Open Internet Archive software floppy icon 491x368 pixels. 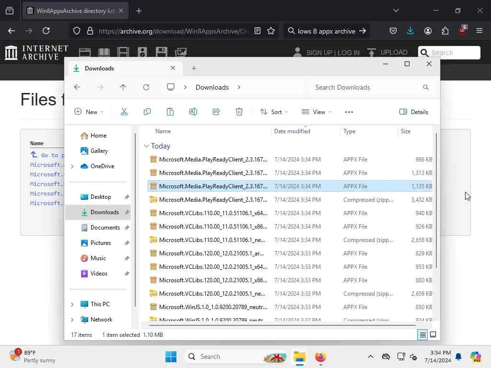162,52
